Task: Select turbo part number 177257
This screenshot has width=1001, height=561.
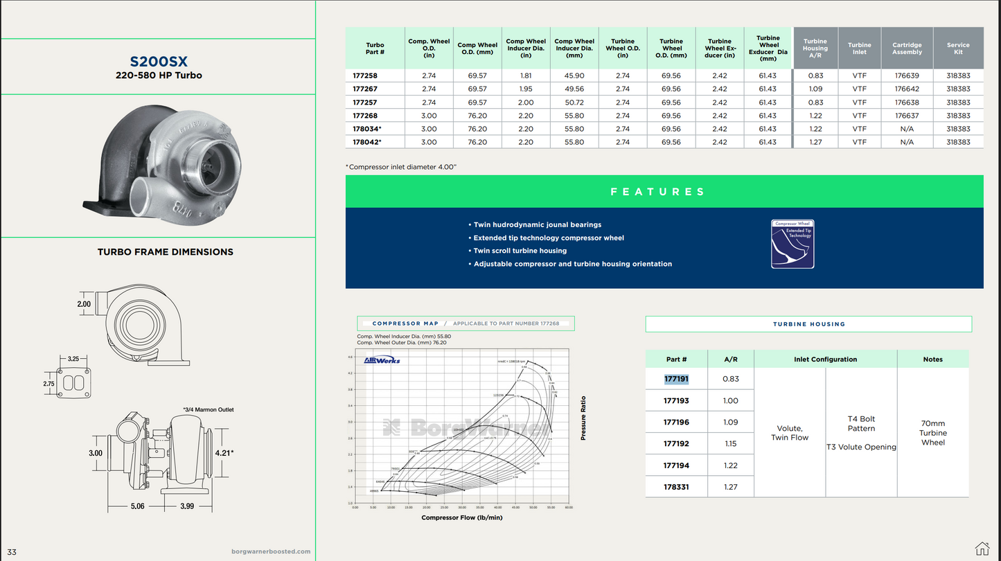Action: tap(365, 103)
